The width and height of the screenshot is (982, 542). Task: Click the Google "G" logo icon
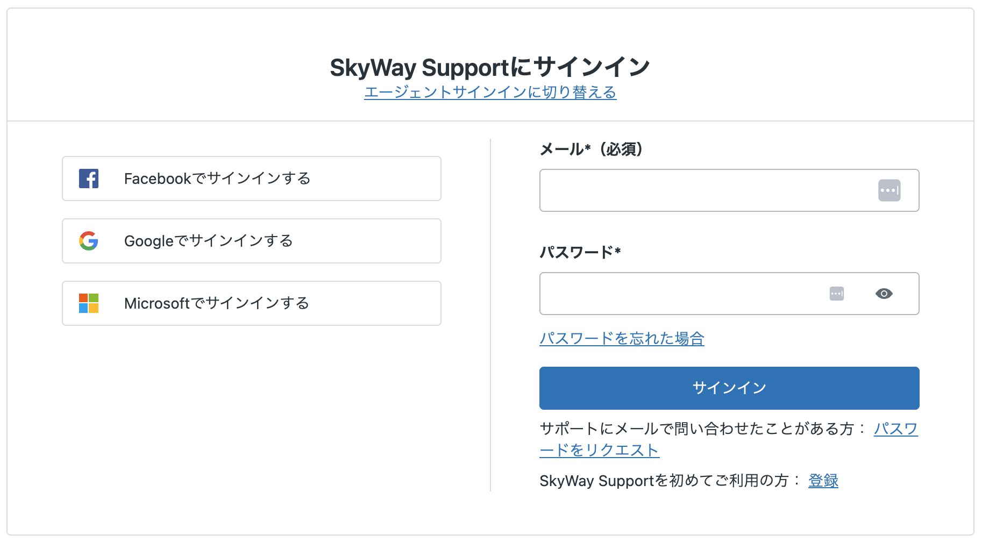pos(89,241)
